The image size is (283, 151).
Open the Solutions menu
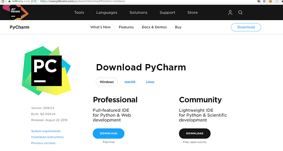coord(138,13)
